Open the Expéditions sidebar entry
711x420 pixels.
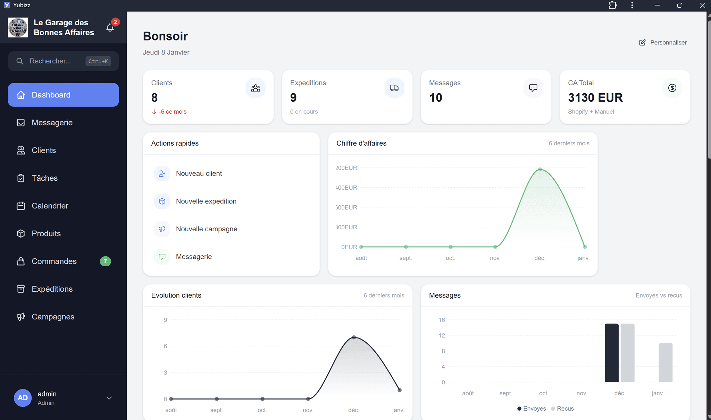click(x=52, y=289)
